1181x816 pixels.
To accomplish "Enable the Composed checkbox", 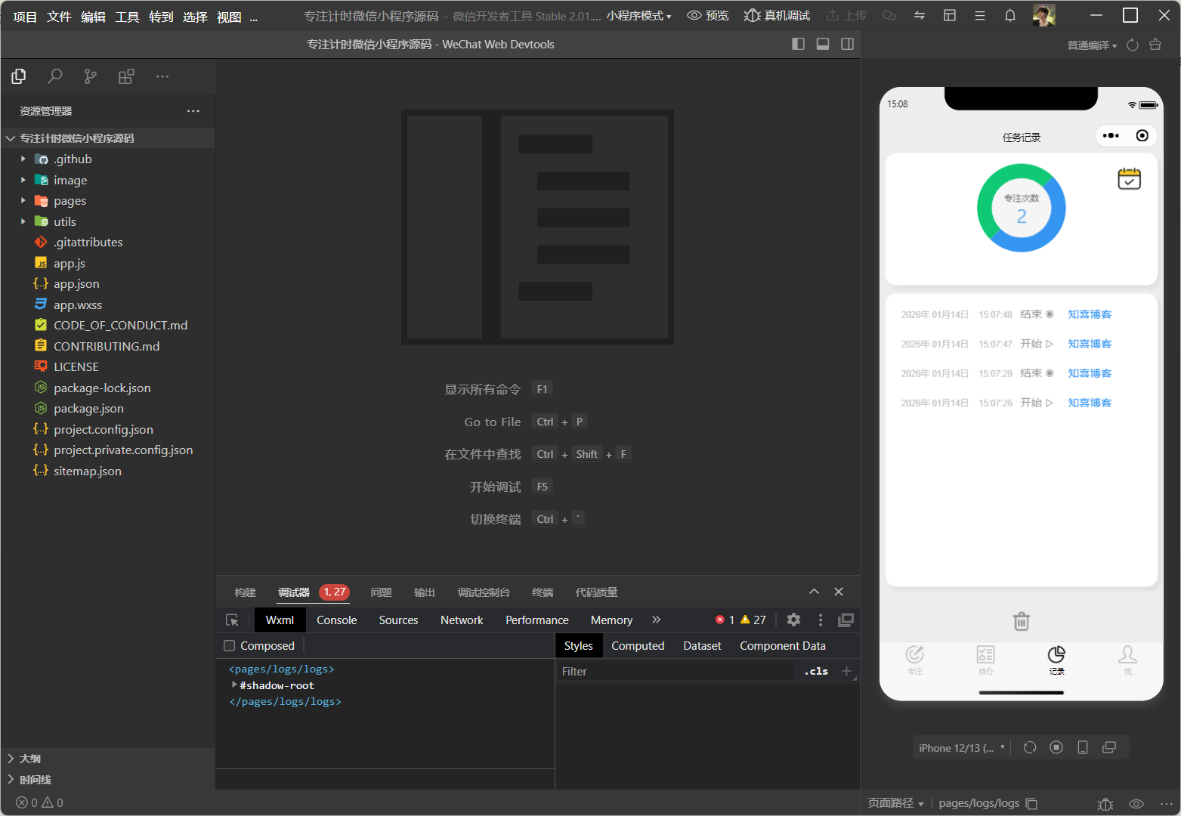I will point(230,646).
